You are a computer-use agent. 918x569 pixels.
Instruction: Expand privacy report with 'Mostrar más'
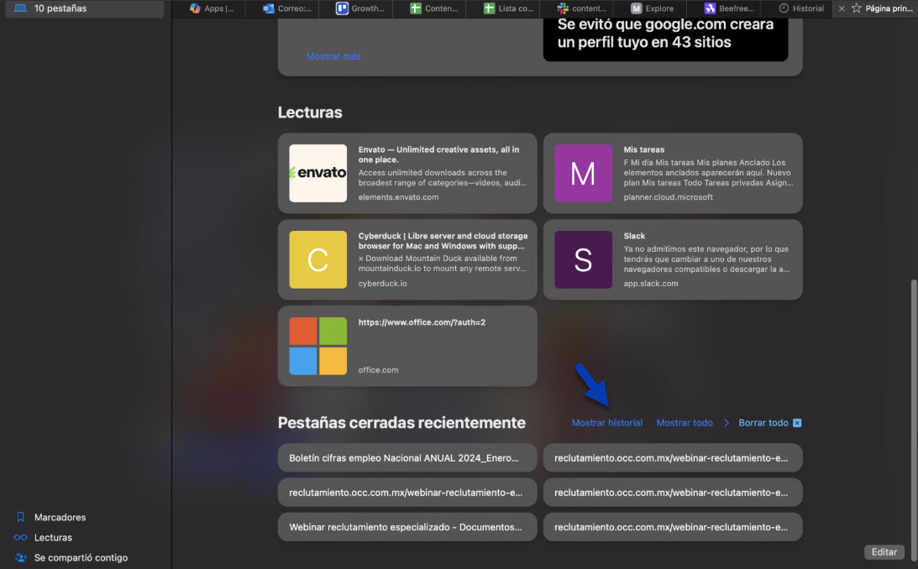(x=333, y=56)
